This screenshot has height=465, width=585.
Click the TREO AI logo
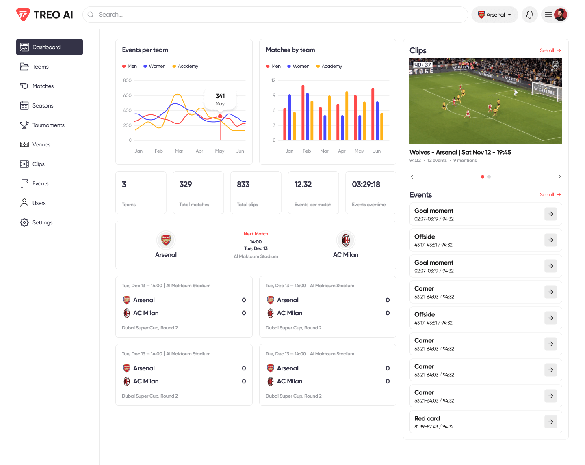click(45, 15)
